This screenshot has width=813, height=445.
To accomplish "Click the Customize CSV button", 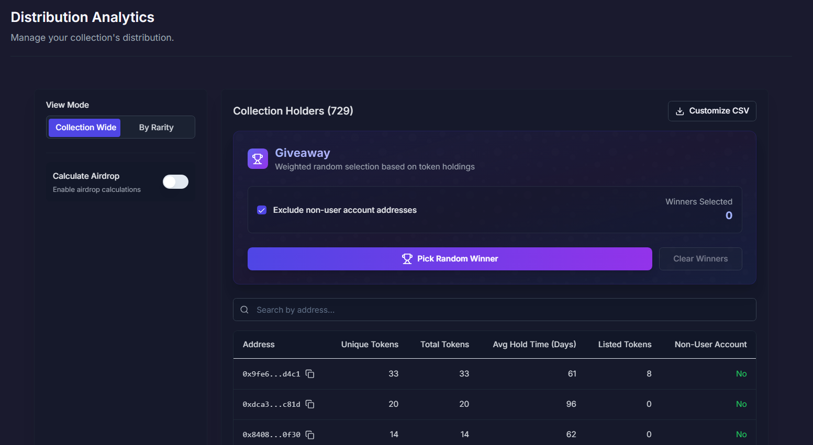I will pos(712,111).
